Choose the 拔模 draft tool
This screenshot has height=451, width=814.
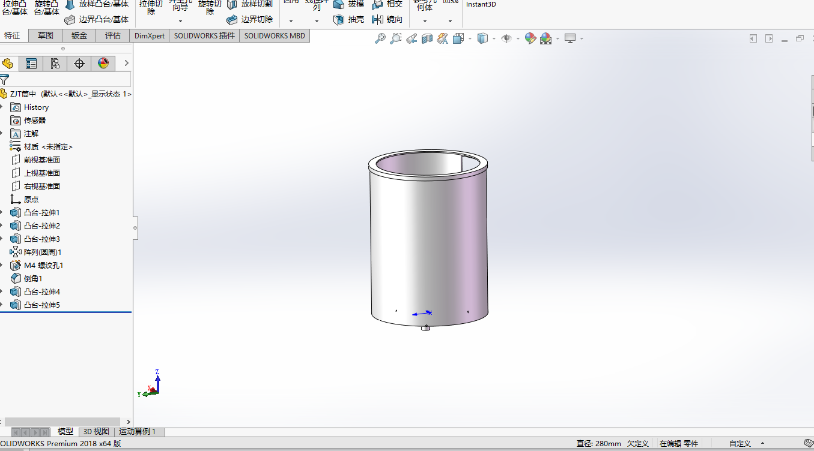coord(348,4)
